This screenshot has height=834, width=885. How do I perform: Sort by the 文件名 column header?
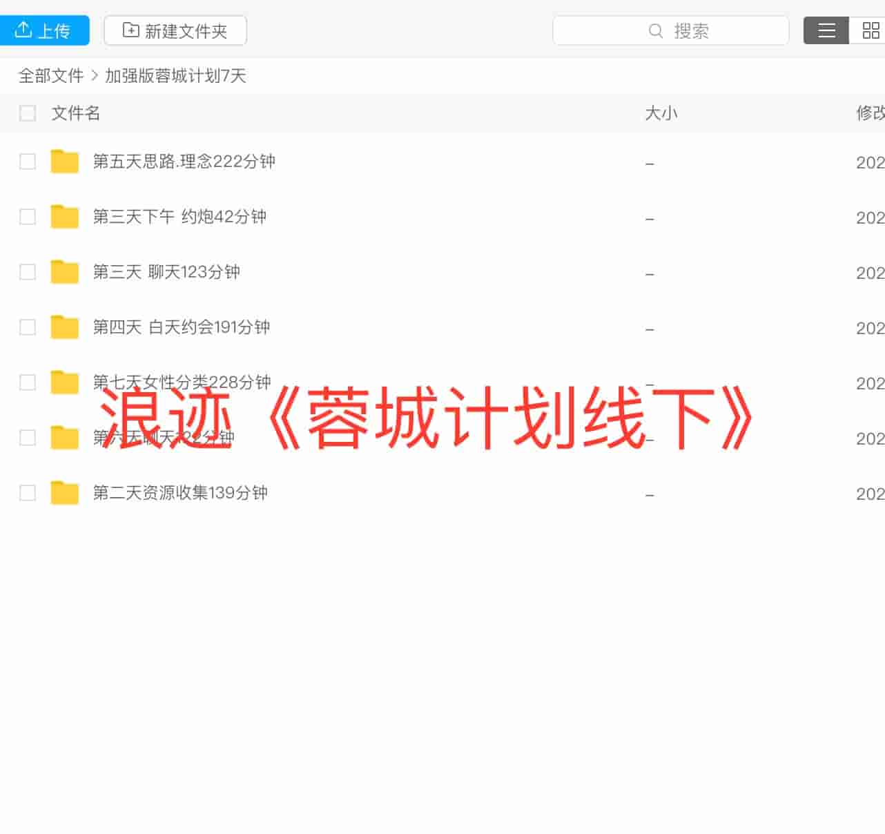click(76, 113)
